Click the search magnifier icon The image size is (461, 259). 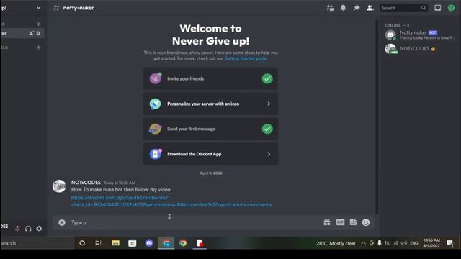424,8
